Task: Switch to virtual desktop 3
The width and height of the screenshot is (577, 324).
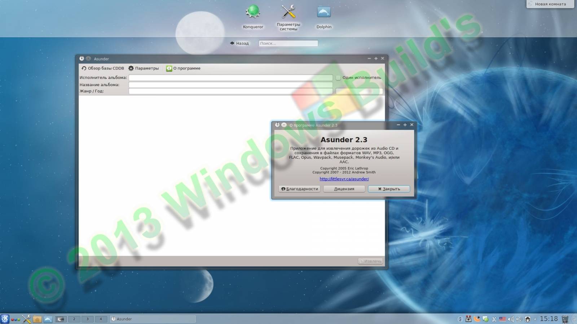Action: (x=87, y=319)
